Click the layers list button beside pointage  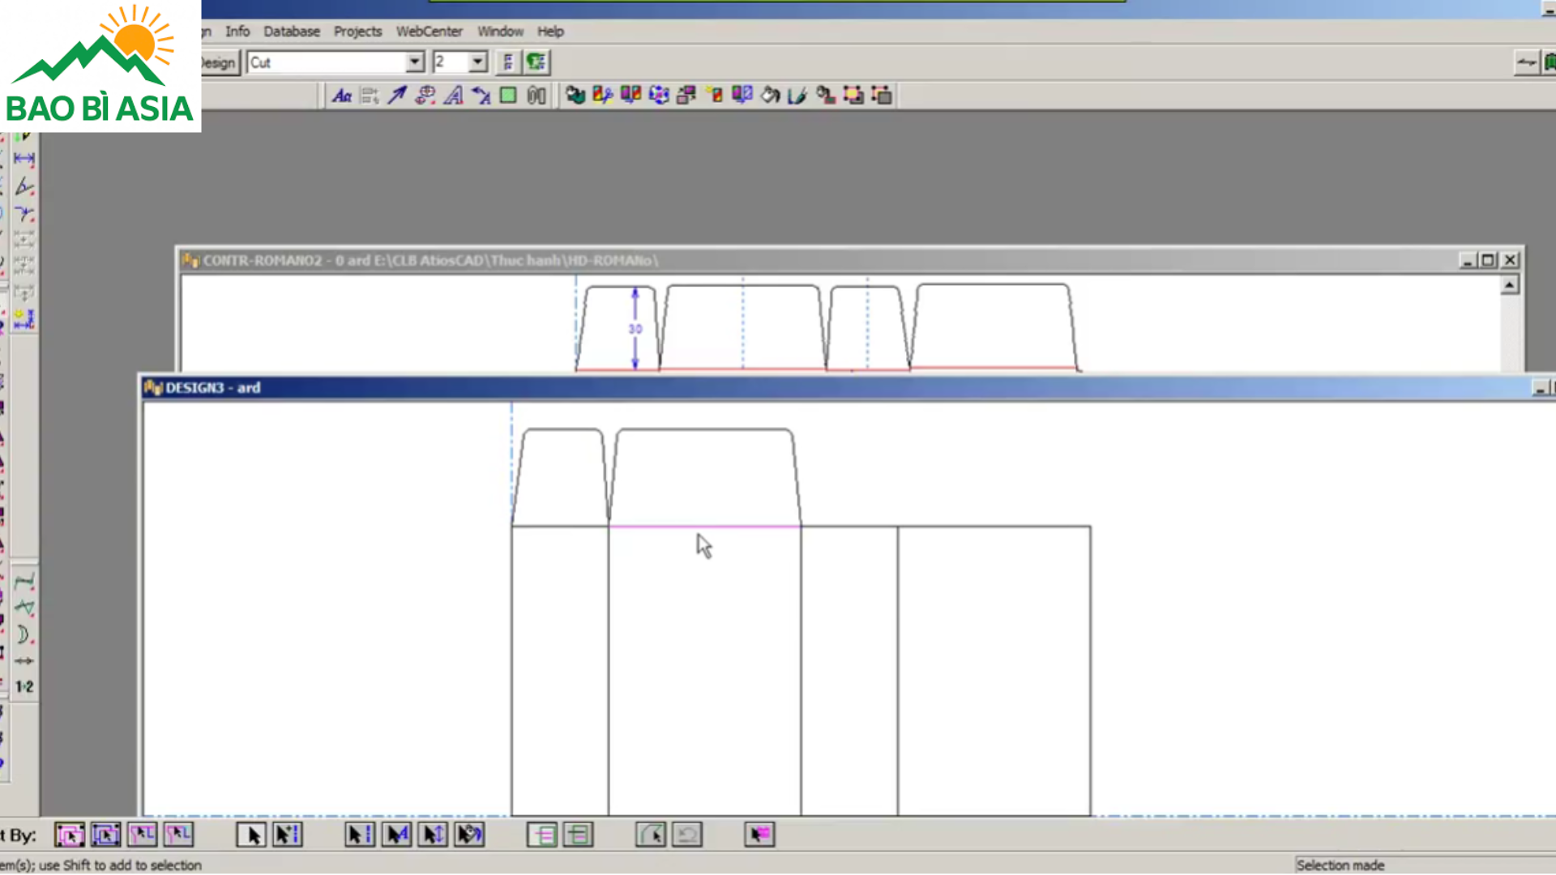(x=508, y=62)
